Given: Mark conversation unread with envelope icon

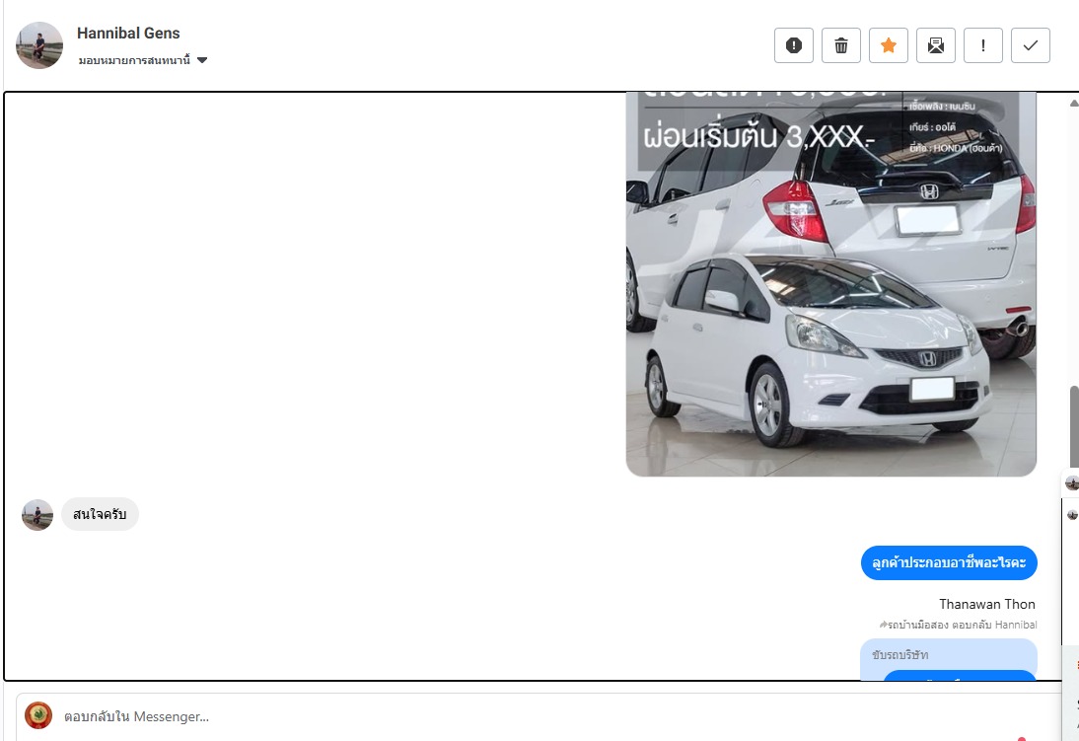Looking at the screenshot, I should click(936, 45).
